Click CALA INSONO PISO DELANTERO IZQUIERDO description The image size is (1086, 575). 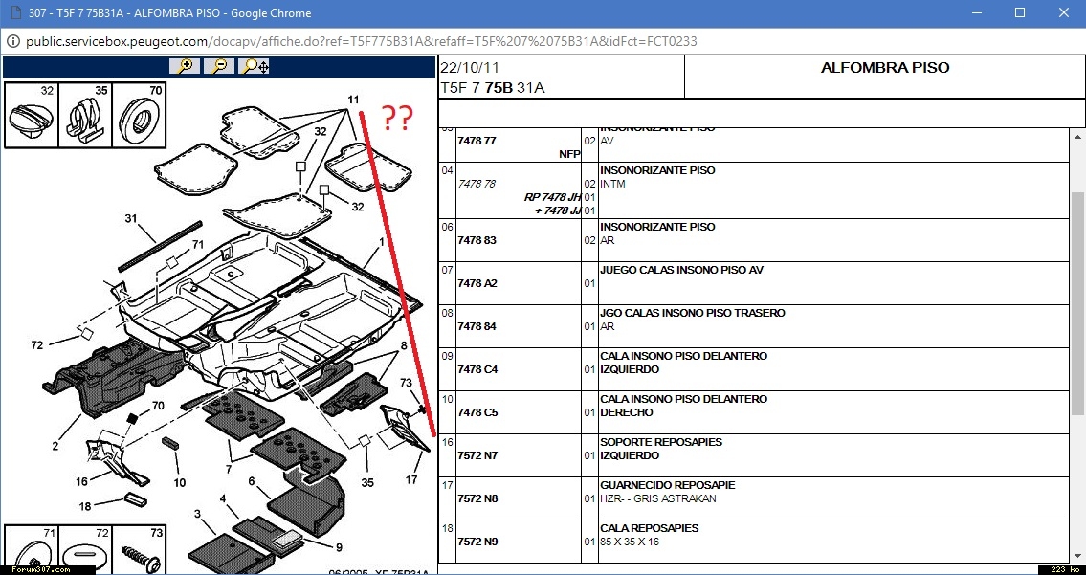click(x=683, y=363)
